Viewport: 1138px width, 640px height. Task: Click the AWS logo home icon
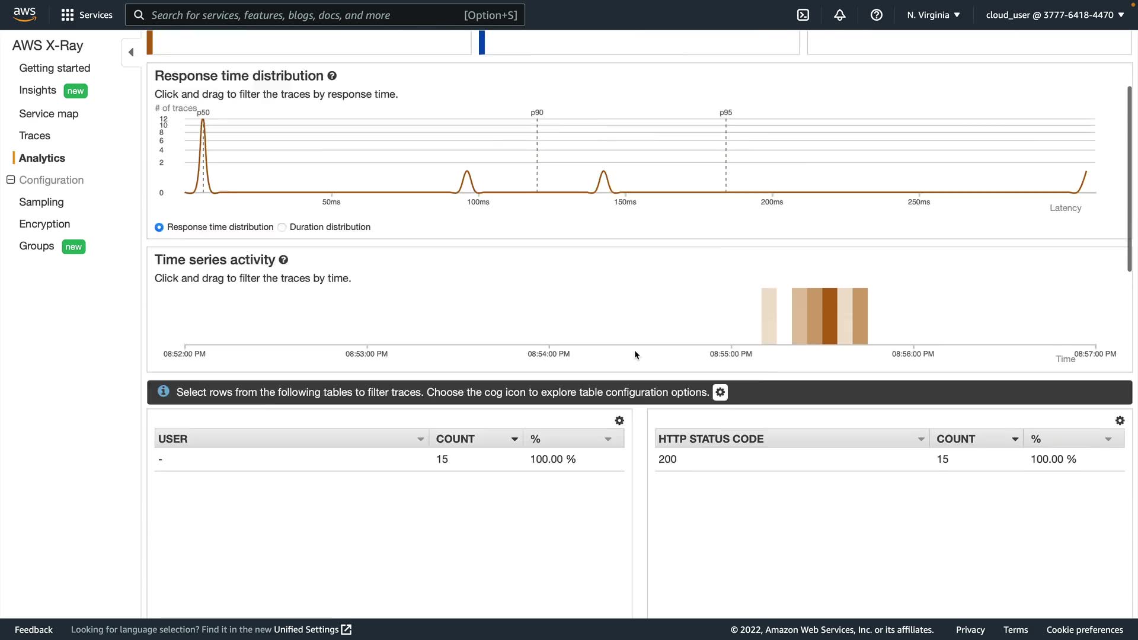pos(24,14)
